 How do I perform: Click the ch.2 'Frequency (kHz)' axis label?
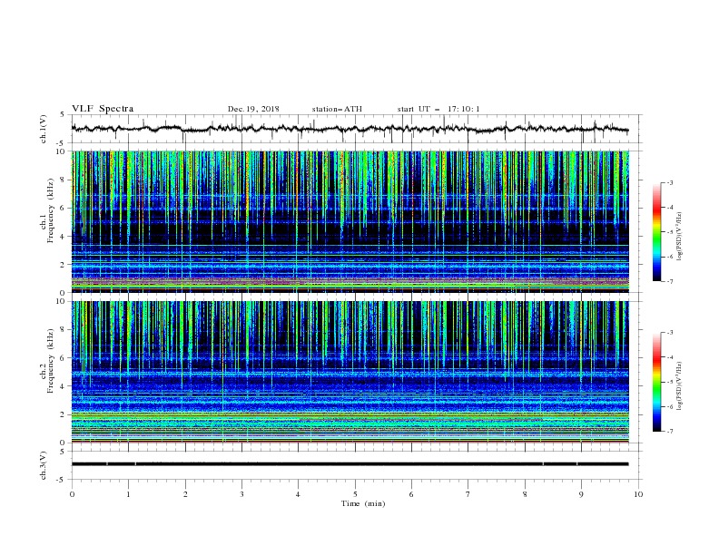pos(50,361)
